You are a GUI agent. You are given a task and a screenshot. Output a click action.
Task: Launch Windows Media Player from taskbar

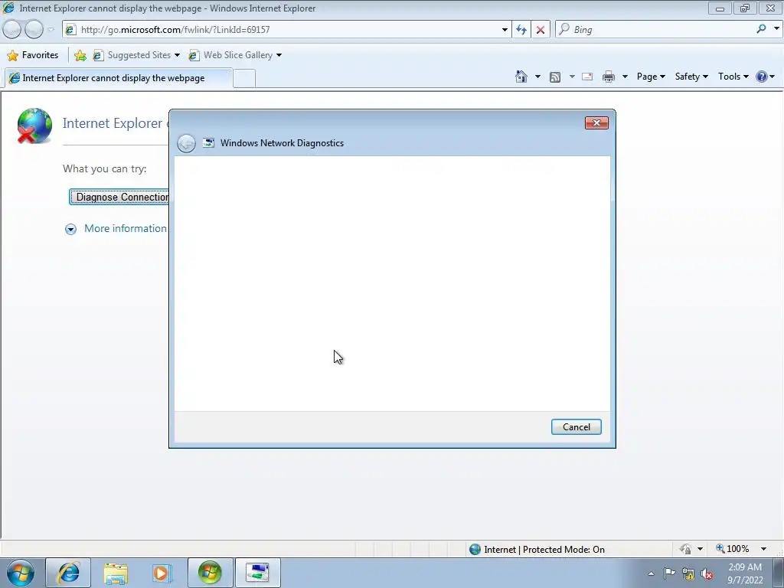point(162,573)
